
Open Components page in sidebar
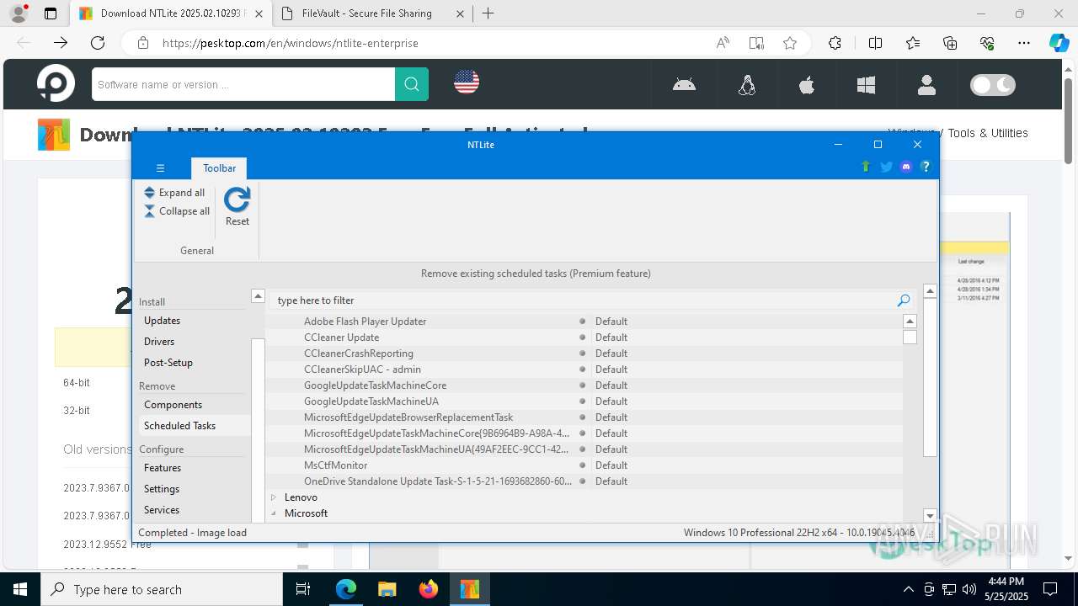[194, 405]
